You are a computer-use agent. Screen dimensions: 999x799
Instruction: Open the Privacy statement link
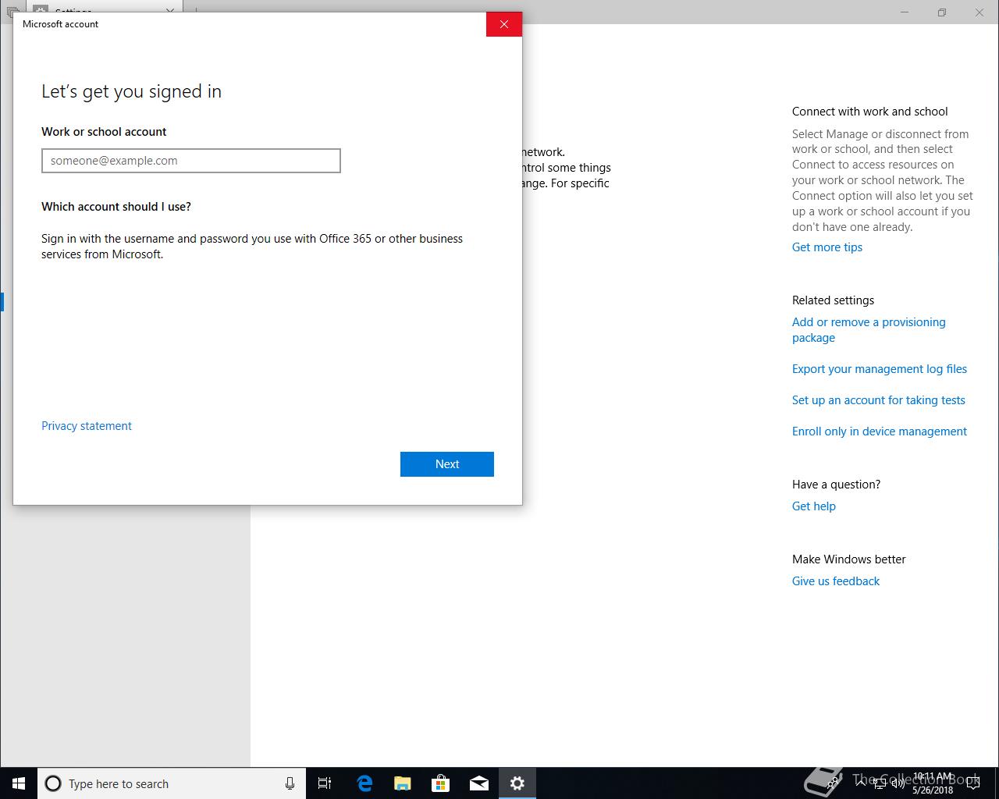[87, 426]
